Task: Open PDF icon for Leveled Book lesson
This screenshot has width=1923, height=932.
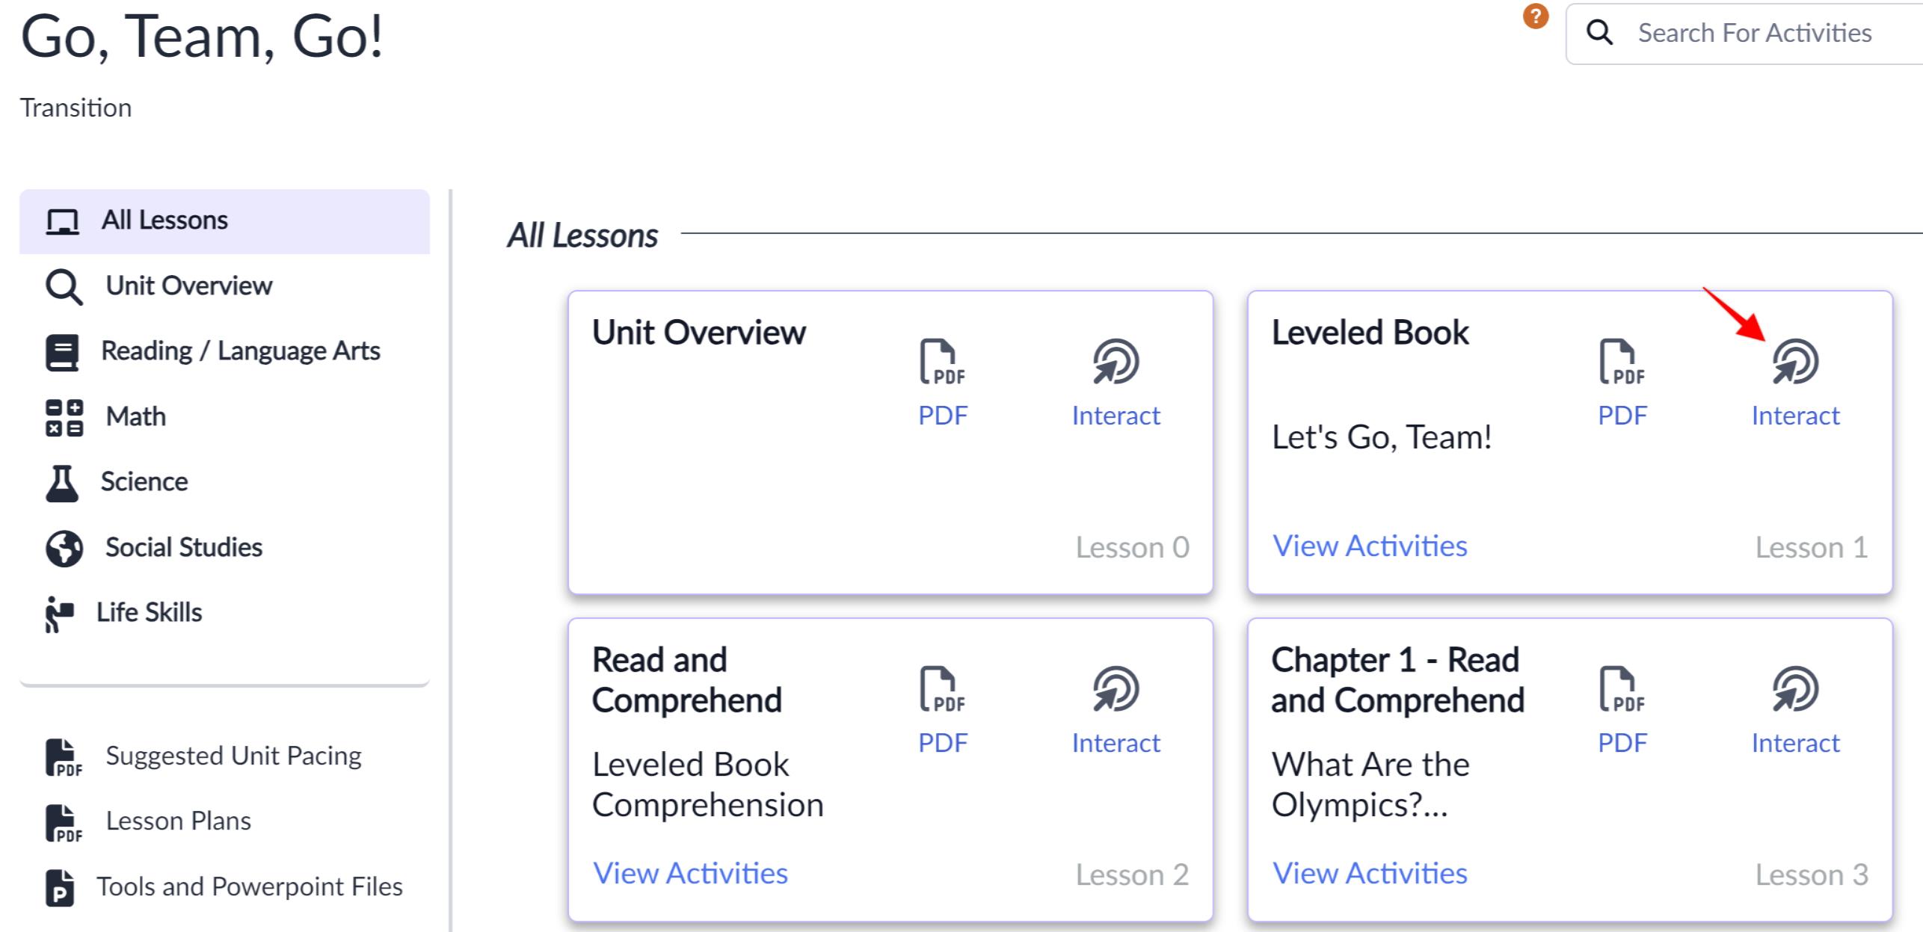Action: tap(1622, 362)
